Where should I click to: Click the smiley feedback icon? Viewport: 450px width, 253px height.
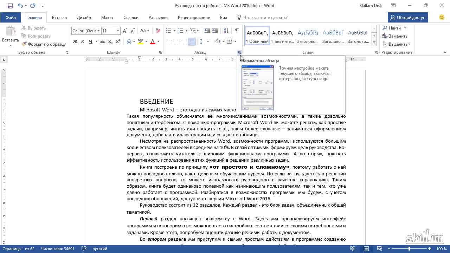click(442, 17)
